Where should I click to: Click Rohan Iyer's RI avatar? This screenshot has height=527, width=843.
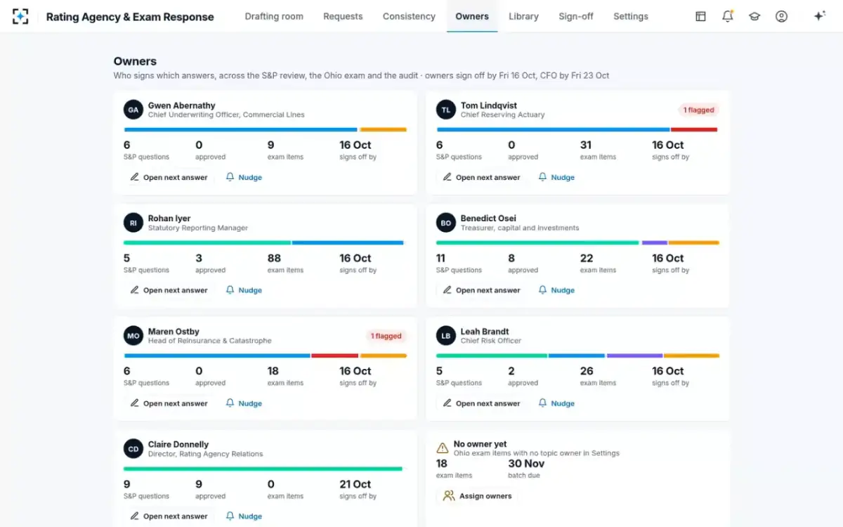click(133, 223)
